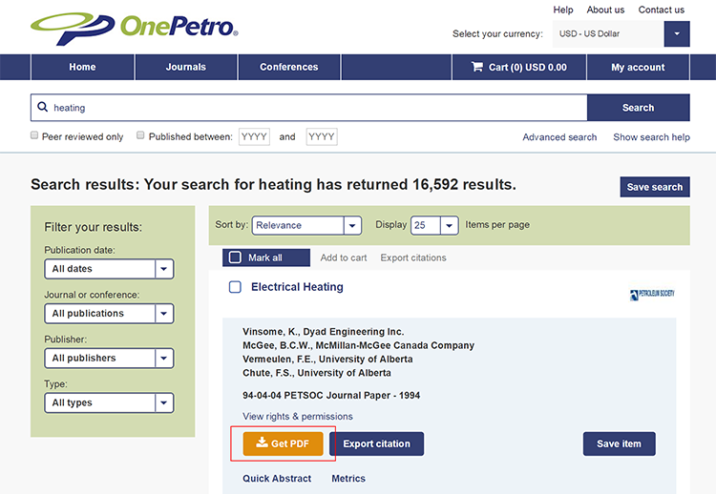The width and height of the screenshot is (716, 494).
Task: Expand the All publications filter dropdown
Action: pos(109,314)
